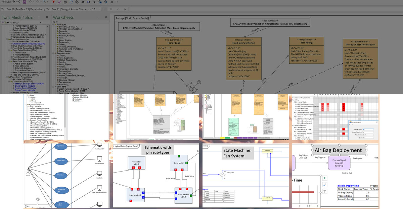This screenshot has width=403, height=209.
Task: Click the chart filters funnel button
Action: coord(324,191)
